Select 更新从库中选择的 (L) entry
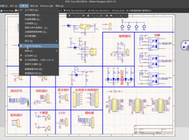Image resolution: width=189 pixels, height=140 pixels. point(39,28)
